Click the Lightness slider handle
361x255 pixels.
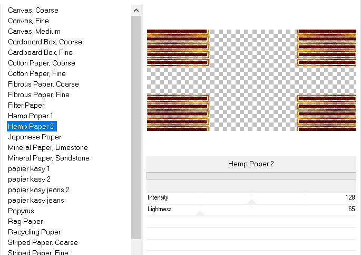(200, 213)
